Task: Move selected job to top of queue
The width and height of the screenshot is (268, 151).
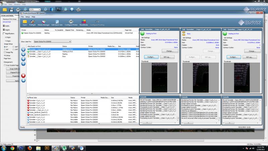Action: (x=23, y=49)
